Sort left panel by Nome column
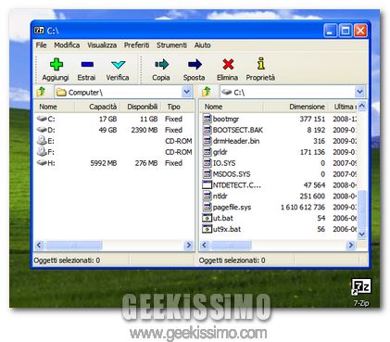 tap(55, 107)
